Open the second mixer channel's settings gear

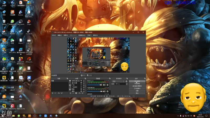coord(107,91)
